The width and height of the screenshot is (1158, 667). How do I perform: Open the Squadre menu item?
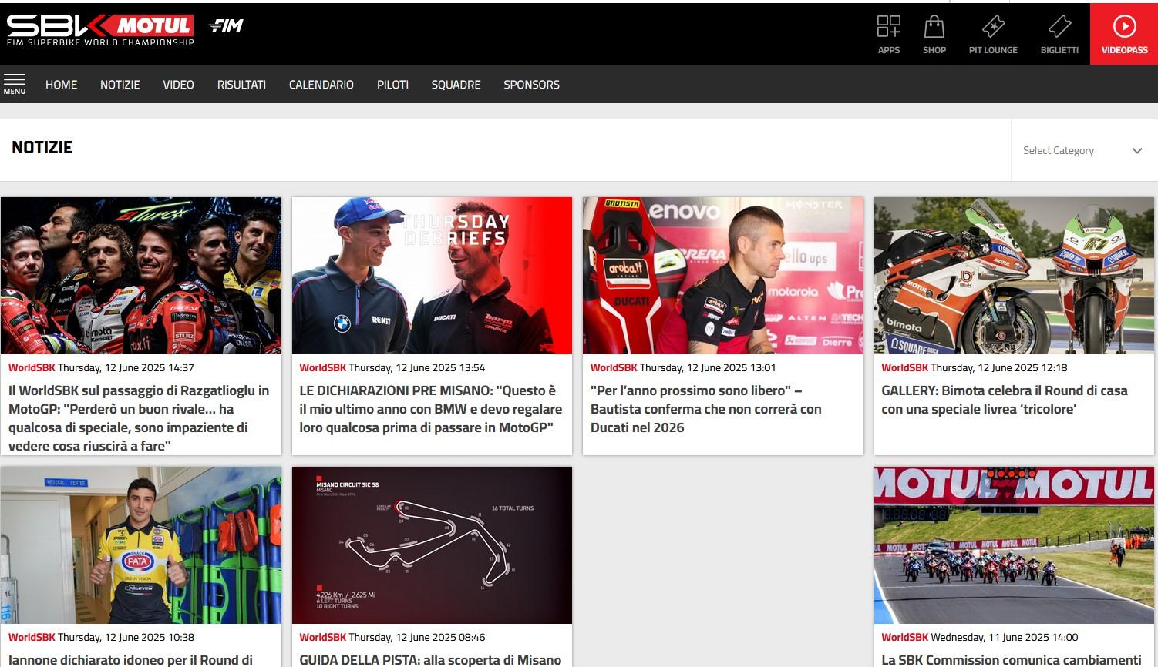[x=456, y=85]
